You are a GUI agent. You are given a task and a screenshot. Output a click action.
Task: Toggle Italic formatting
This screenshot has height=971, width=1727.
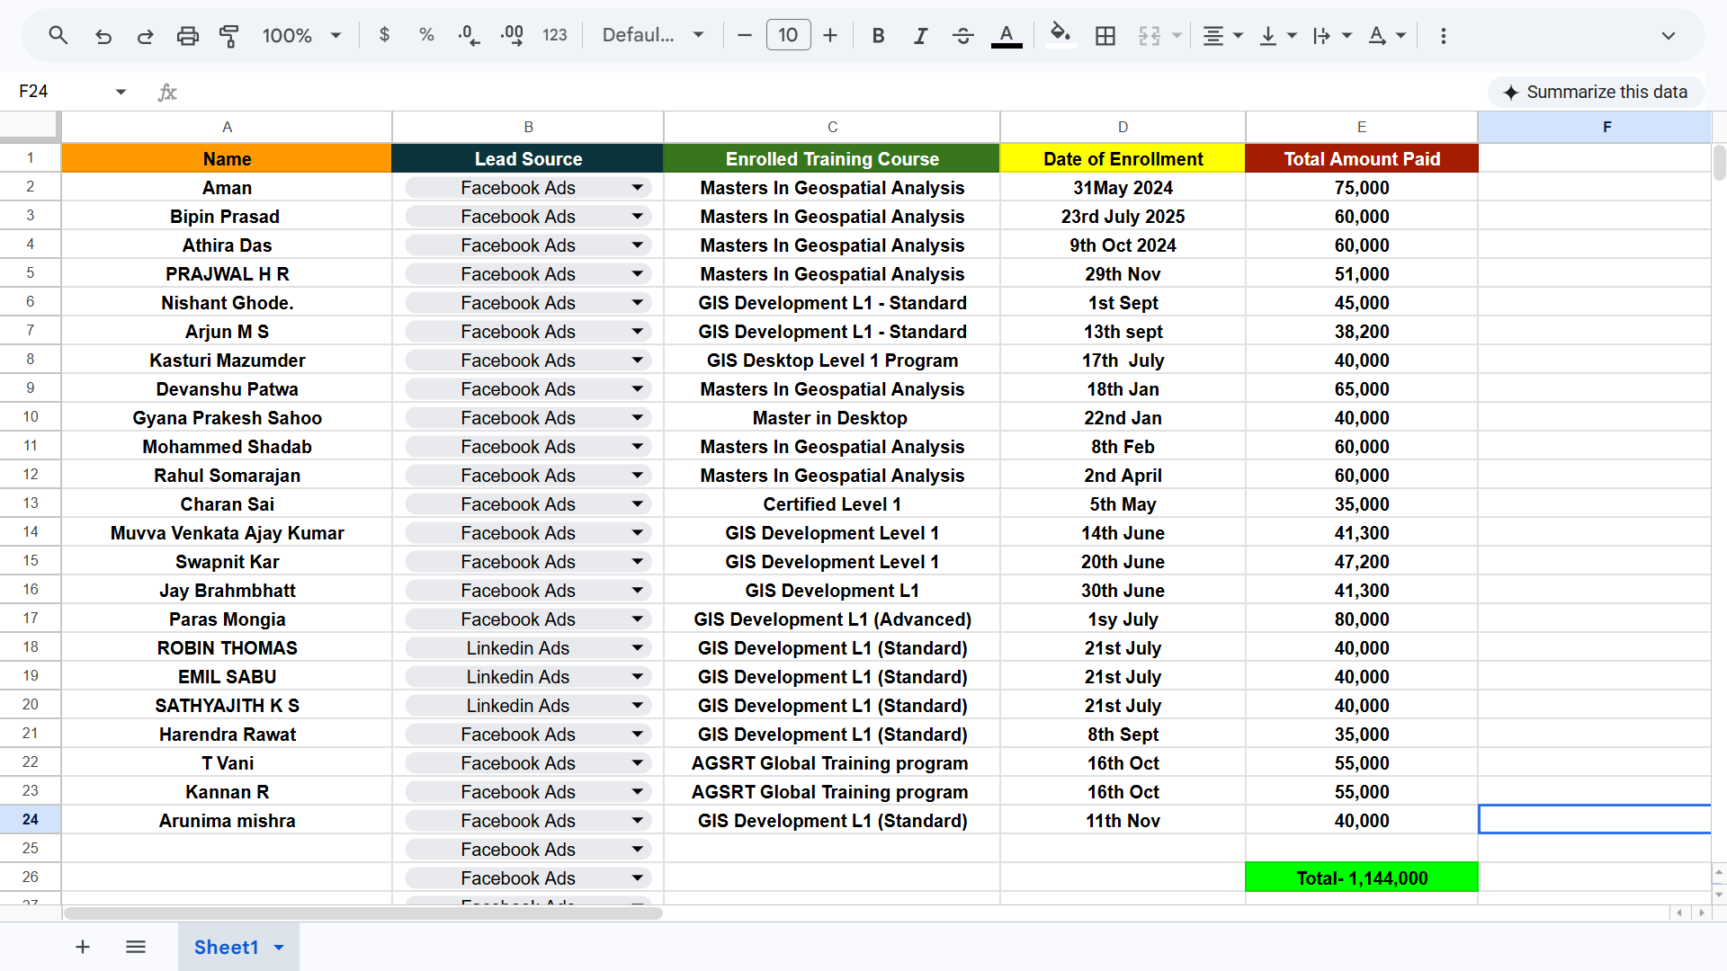(920, 35)
